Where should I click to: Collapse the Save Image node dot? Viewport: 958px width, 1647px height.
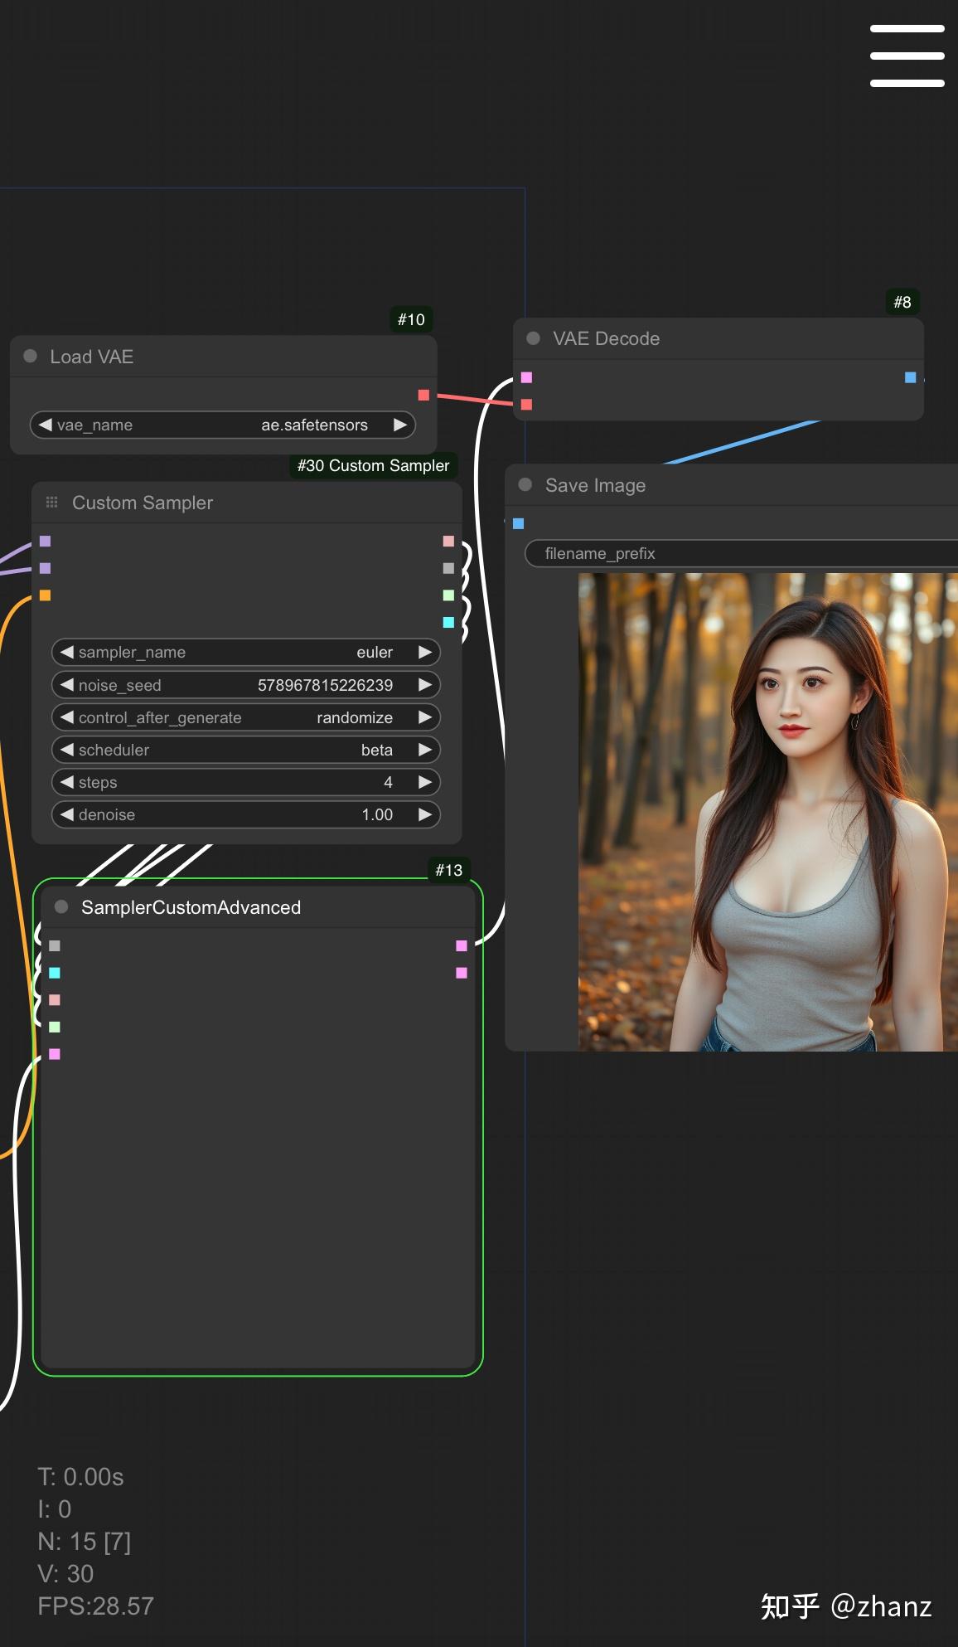click(525, 485)
